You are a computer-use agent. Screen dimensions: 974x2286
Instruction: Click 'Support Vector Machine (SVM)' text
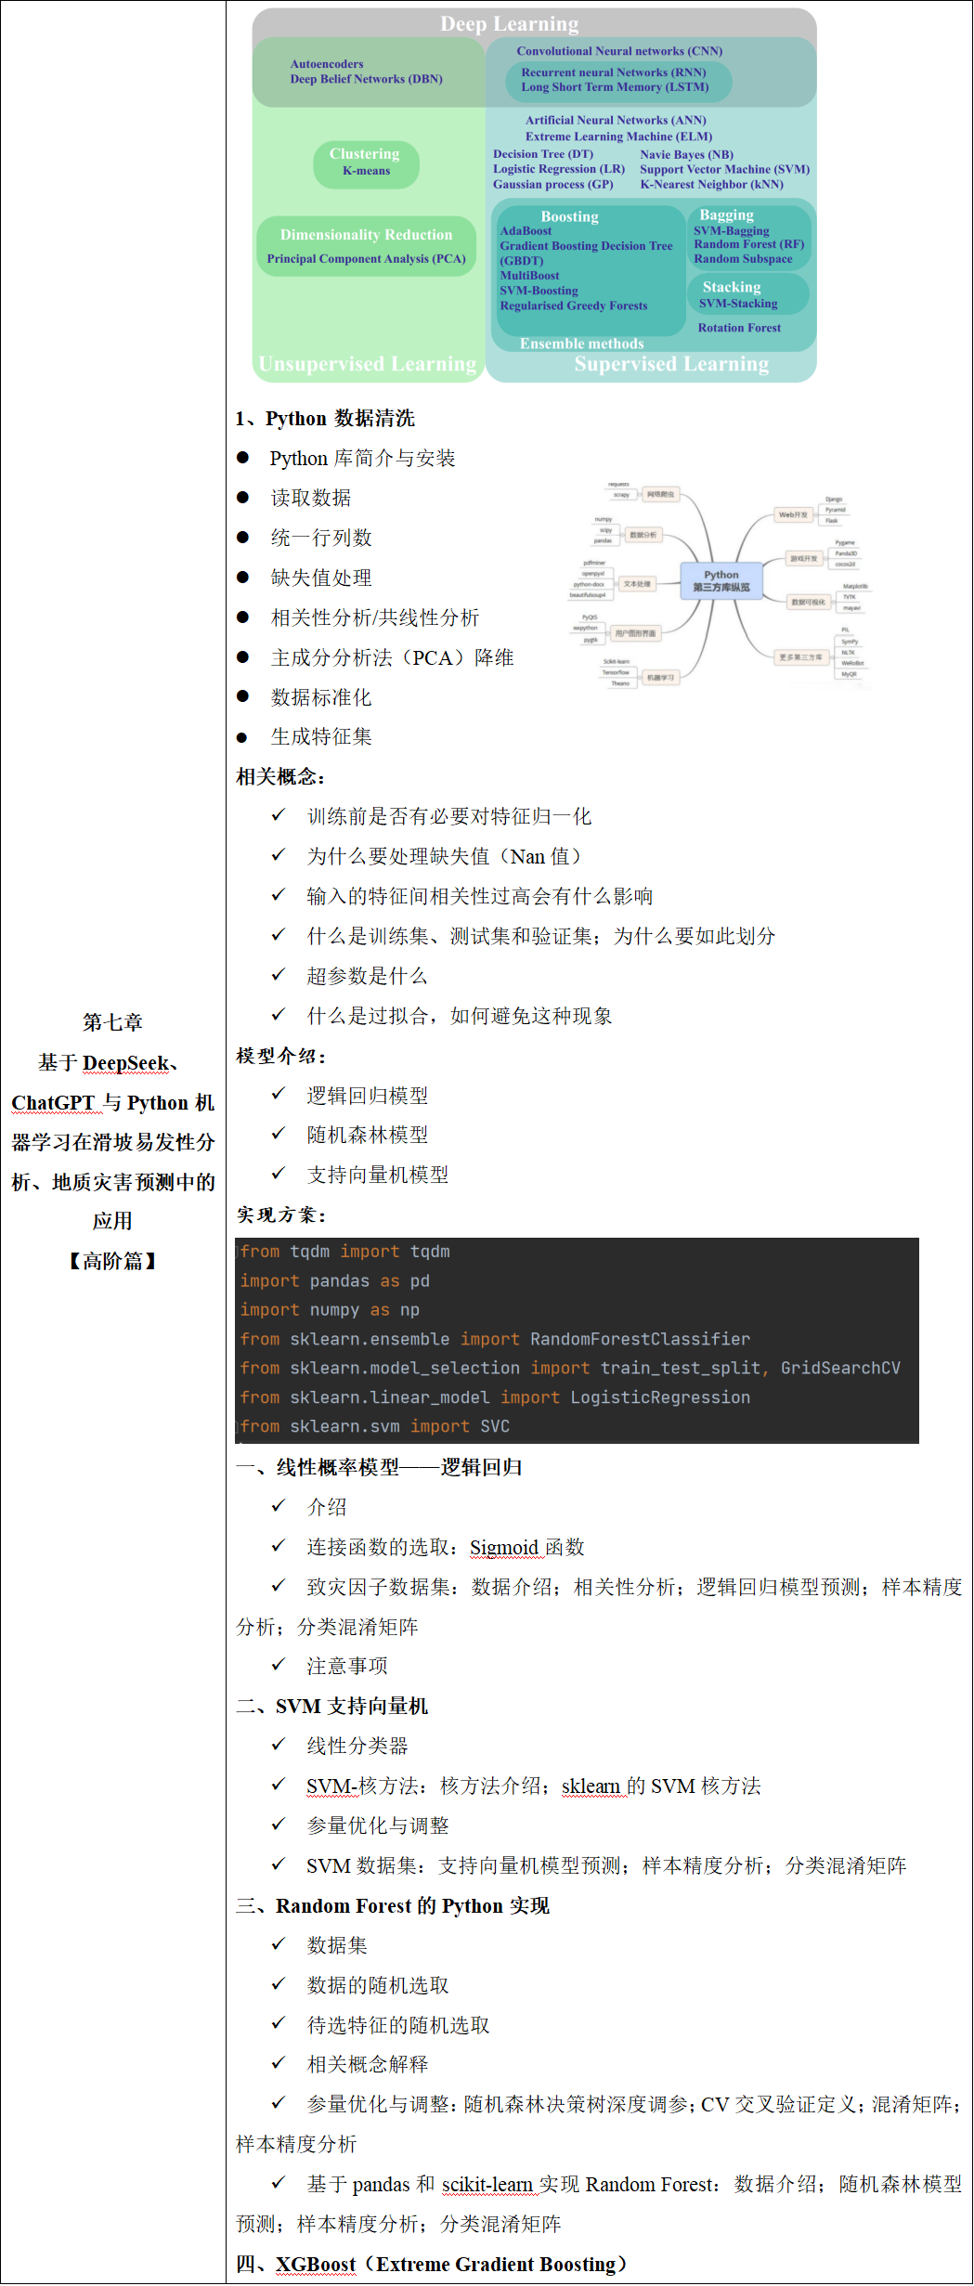coord(724,169)
